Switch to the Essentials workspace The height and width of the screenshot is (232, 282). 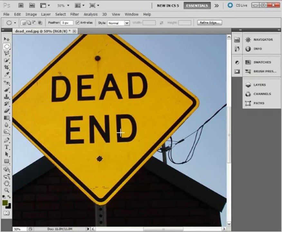pyautogui.click(x=197, y=5)
